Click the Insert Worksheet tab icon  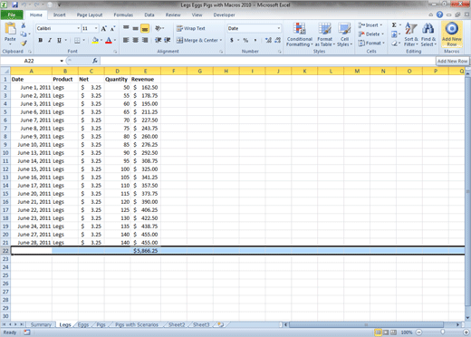(x=220, y=324)
